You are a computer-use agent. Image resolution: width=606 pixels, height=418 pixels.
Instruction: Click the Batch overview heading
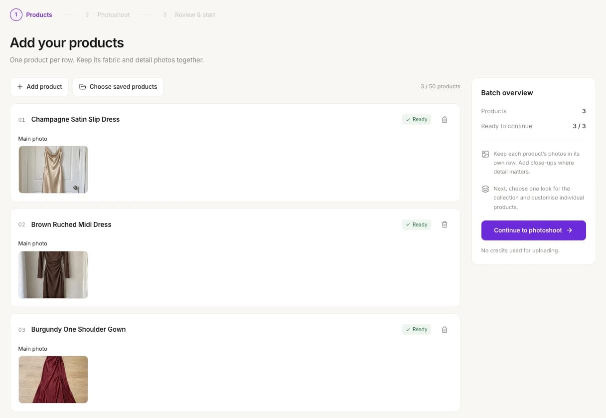coord(507,93)
